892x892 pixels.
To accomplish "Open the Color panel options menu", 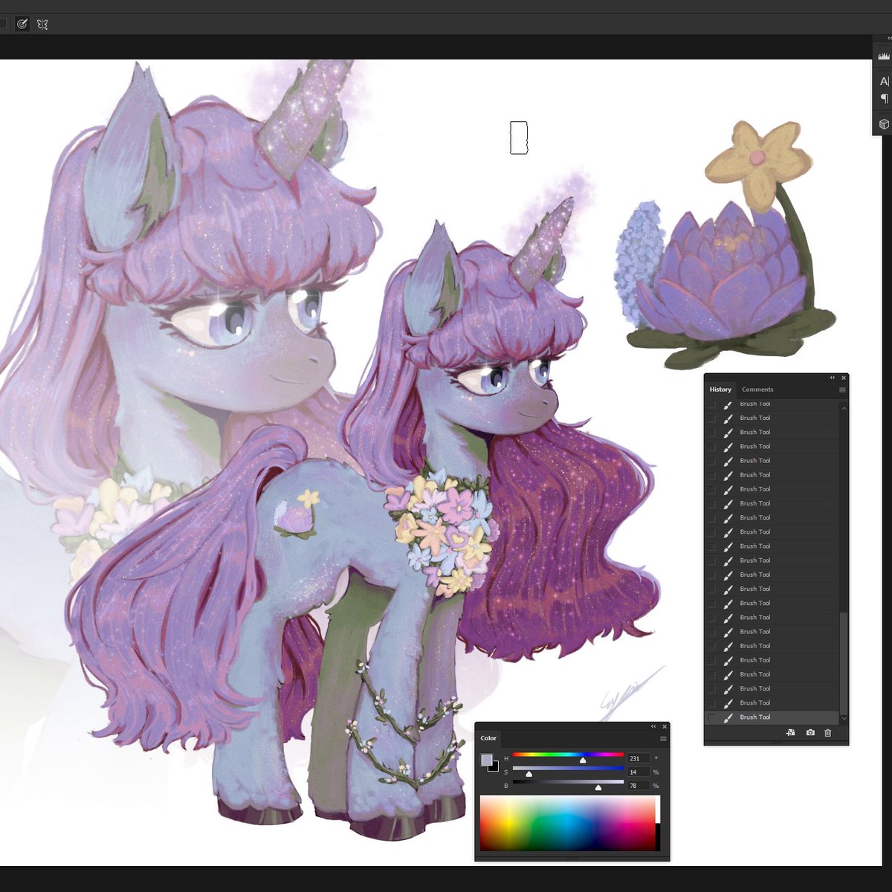I will point(663,738).
